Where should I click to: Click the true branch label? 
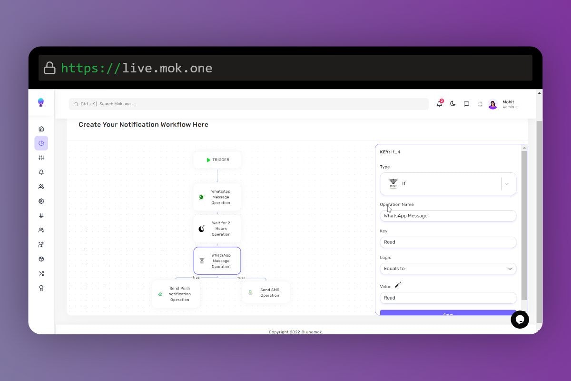point(196,277)
